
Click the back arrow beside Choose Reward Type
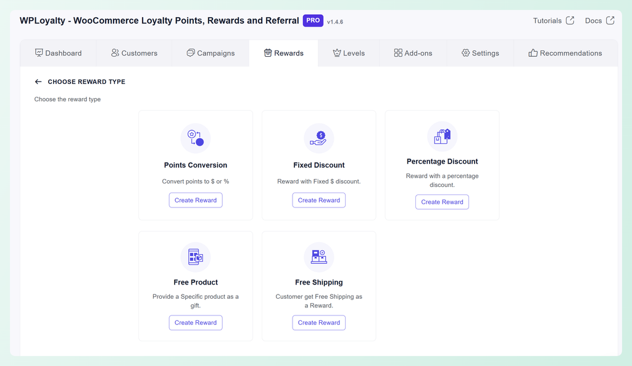[x=38, y=82]
